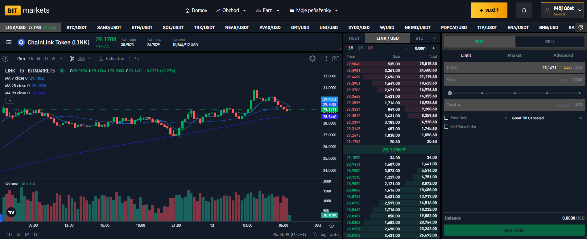The image size is (587, 239).
Task: Take a chart snapshot with camera icon
Action: [336, 59]
